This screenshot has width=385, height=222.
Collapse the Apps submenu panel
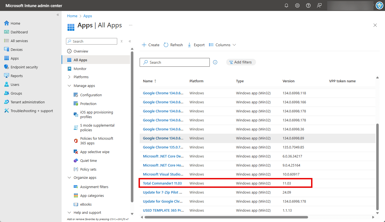pyautogui.click(x=130, y=41)
